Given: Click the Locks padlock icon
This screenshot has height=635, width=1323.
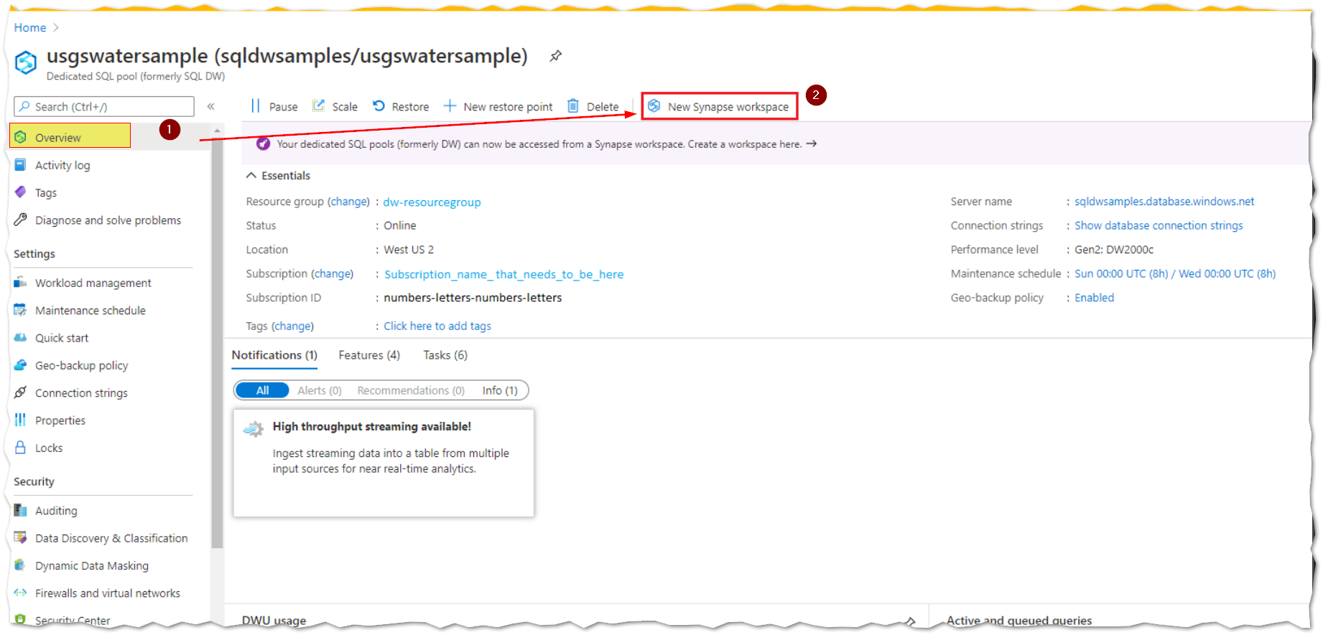Looking at the screenshot, I should click(x=20, y=447).
